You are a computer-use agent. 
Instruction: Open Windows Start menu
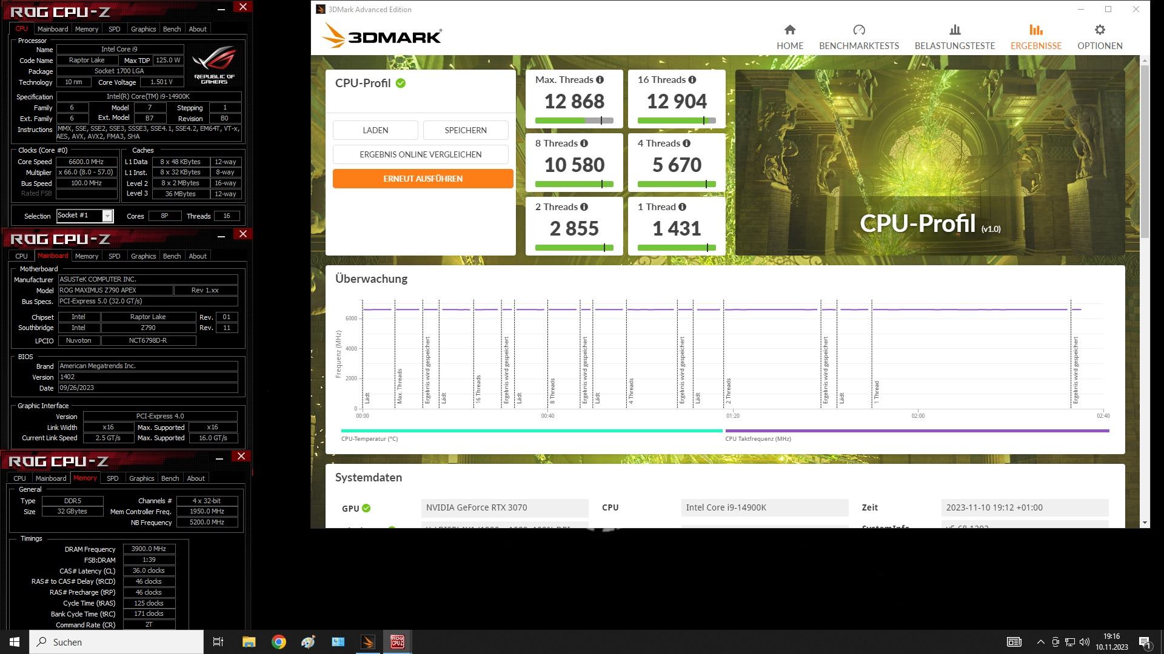pyautogui.click(x=15, y=642)
